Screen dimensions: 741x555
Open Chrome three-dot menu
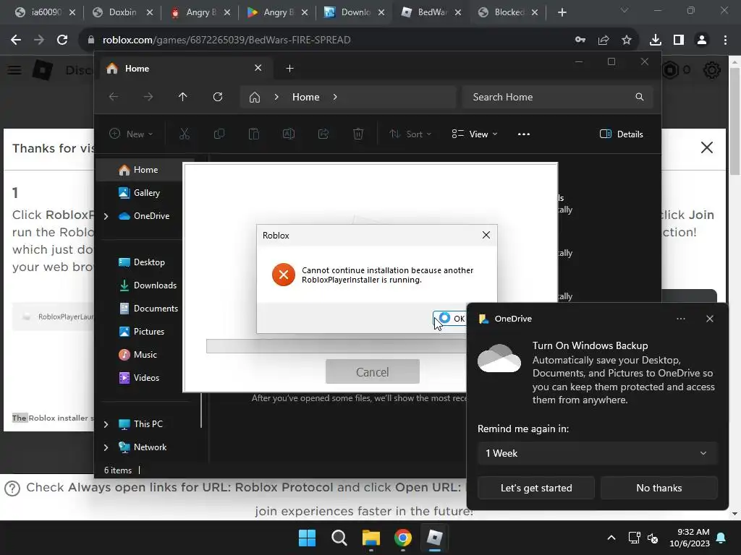[x=725, y=40]
